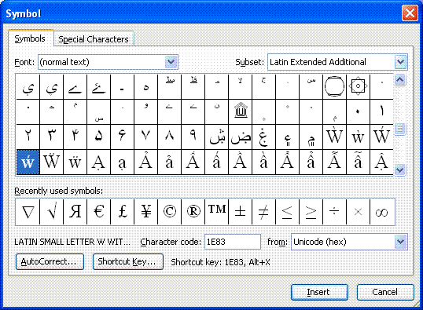Image resolution: width=423 pixels, height=310 pixels.
Task: Click the symbol name 'LATIN SMALL LETTER W WIT...'
Action: [72, 242]
